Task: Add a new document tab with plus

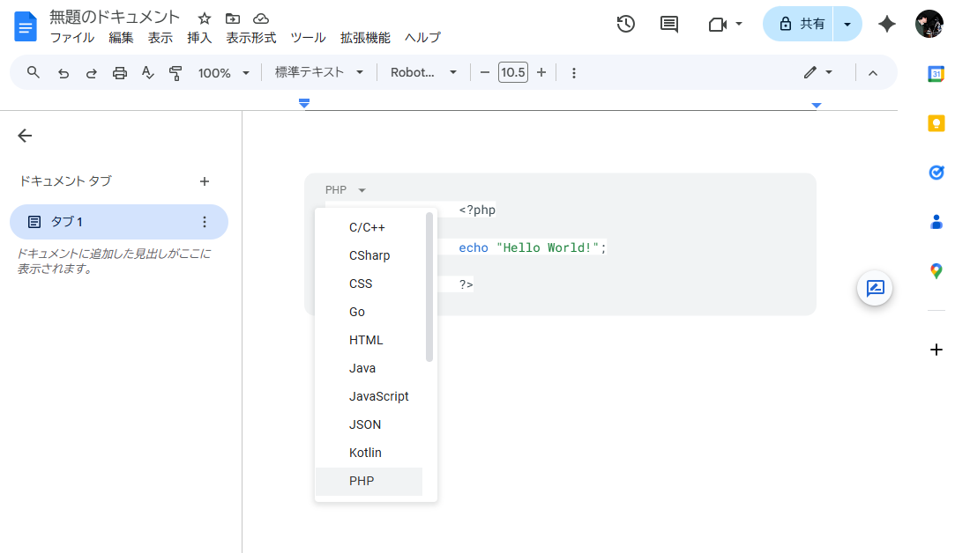Action: pos(205,181)
